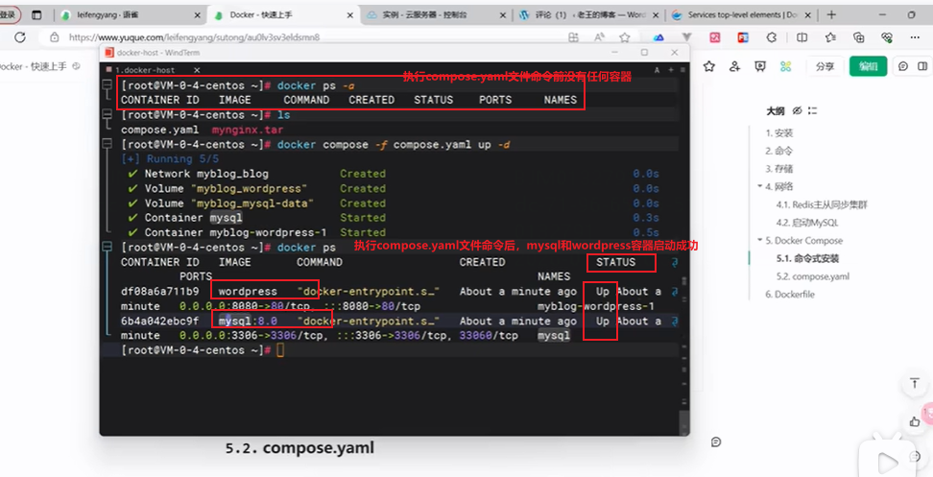Add this page to favorites star
The height and width of the screenshot is (477, 933).
click(x=624, y=37)
